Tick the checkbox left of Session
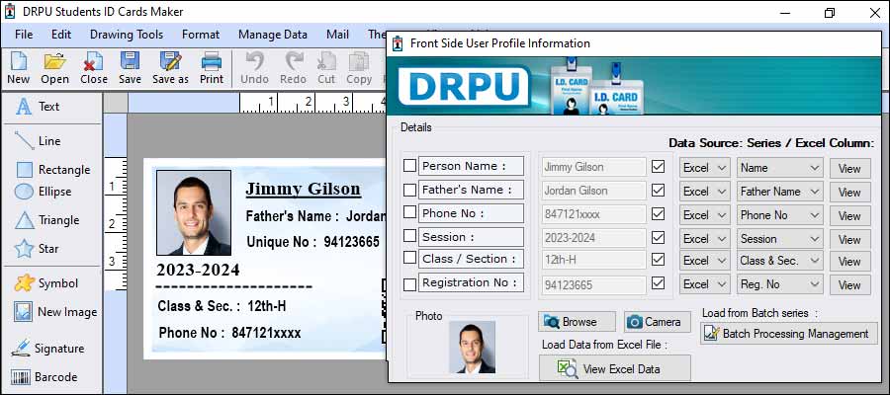Screen dimensions: 890x395 tap(409, 235)
